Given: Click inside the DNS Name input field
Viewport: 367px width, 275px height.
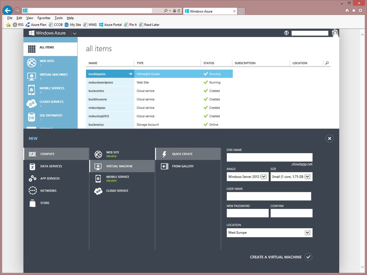Looking at the screenshot, I should (x=270, y=157).
